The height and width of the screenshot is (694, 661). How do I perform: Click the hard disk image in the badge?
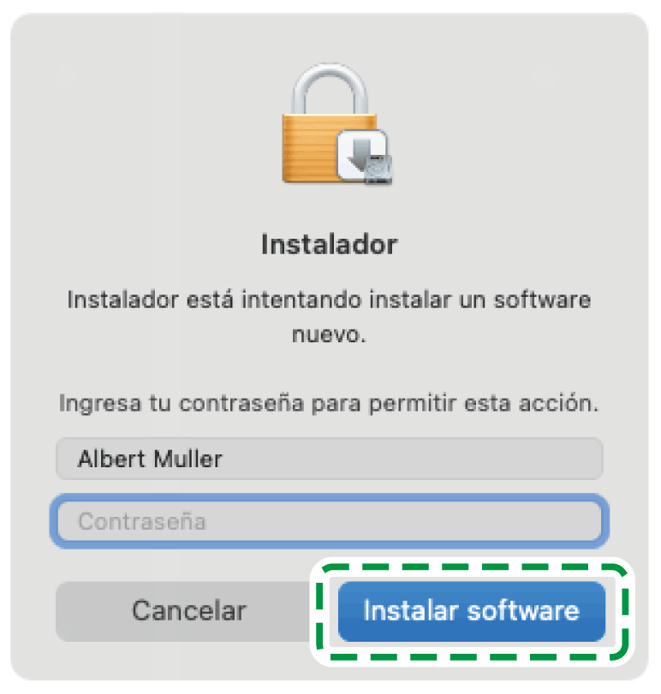378,170
